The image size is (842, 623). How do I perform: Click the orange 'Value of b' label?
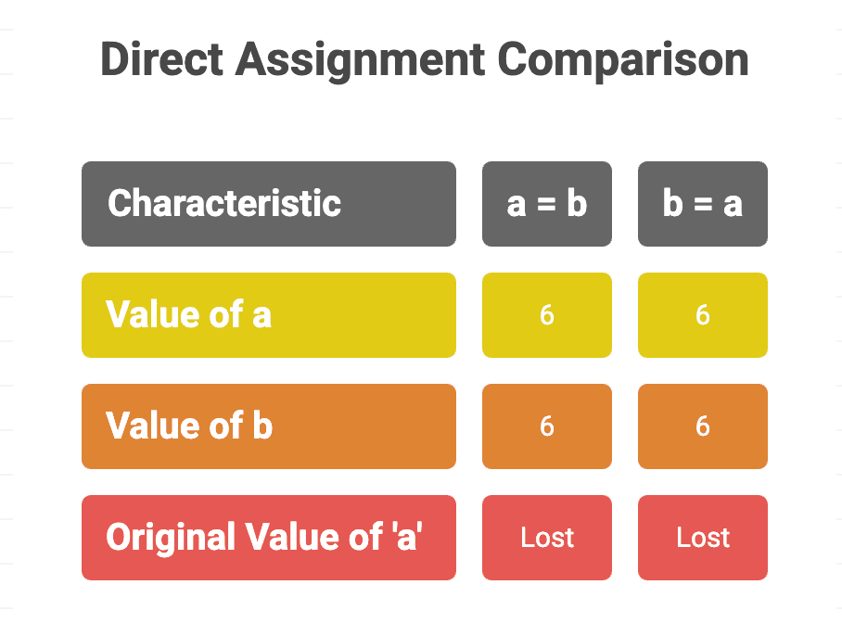click(x=269, y=426)
